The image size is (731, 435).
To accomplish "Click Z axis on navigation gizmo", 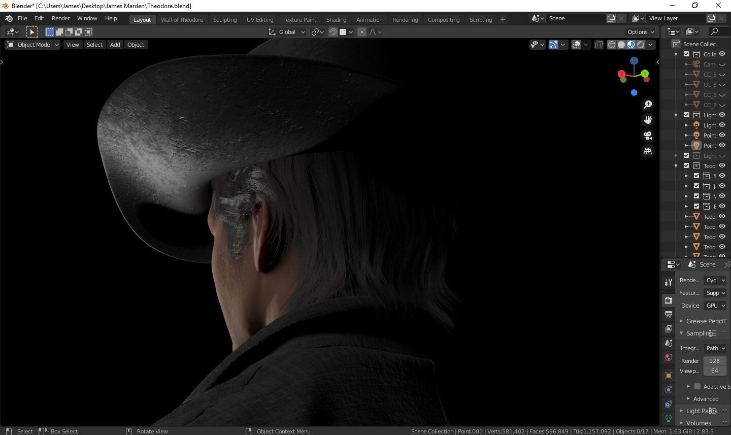I will [x=634, y=60].
